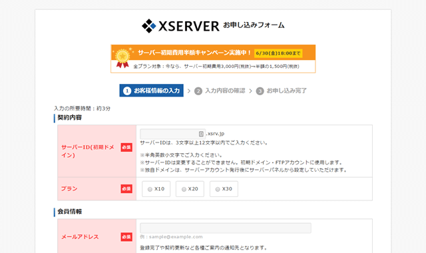Viewport: 426px width, 253px height.
Task: Click the プラン row label
Action: click(69, 188)
